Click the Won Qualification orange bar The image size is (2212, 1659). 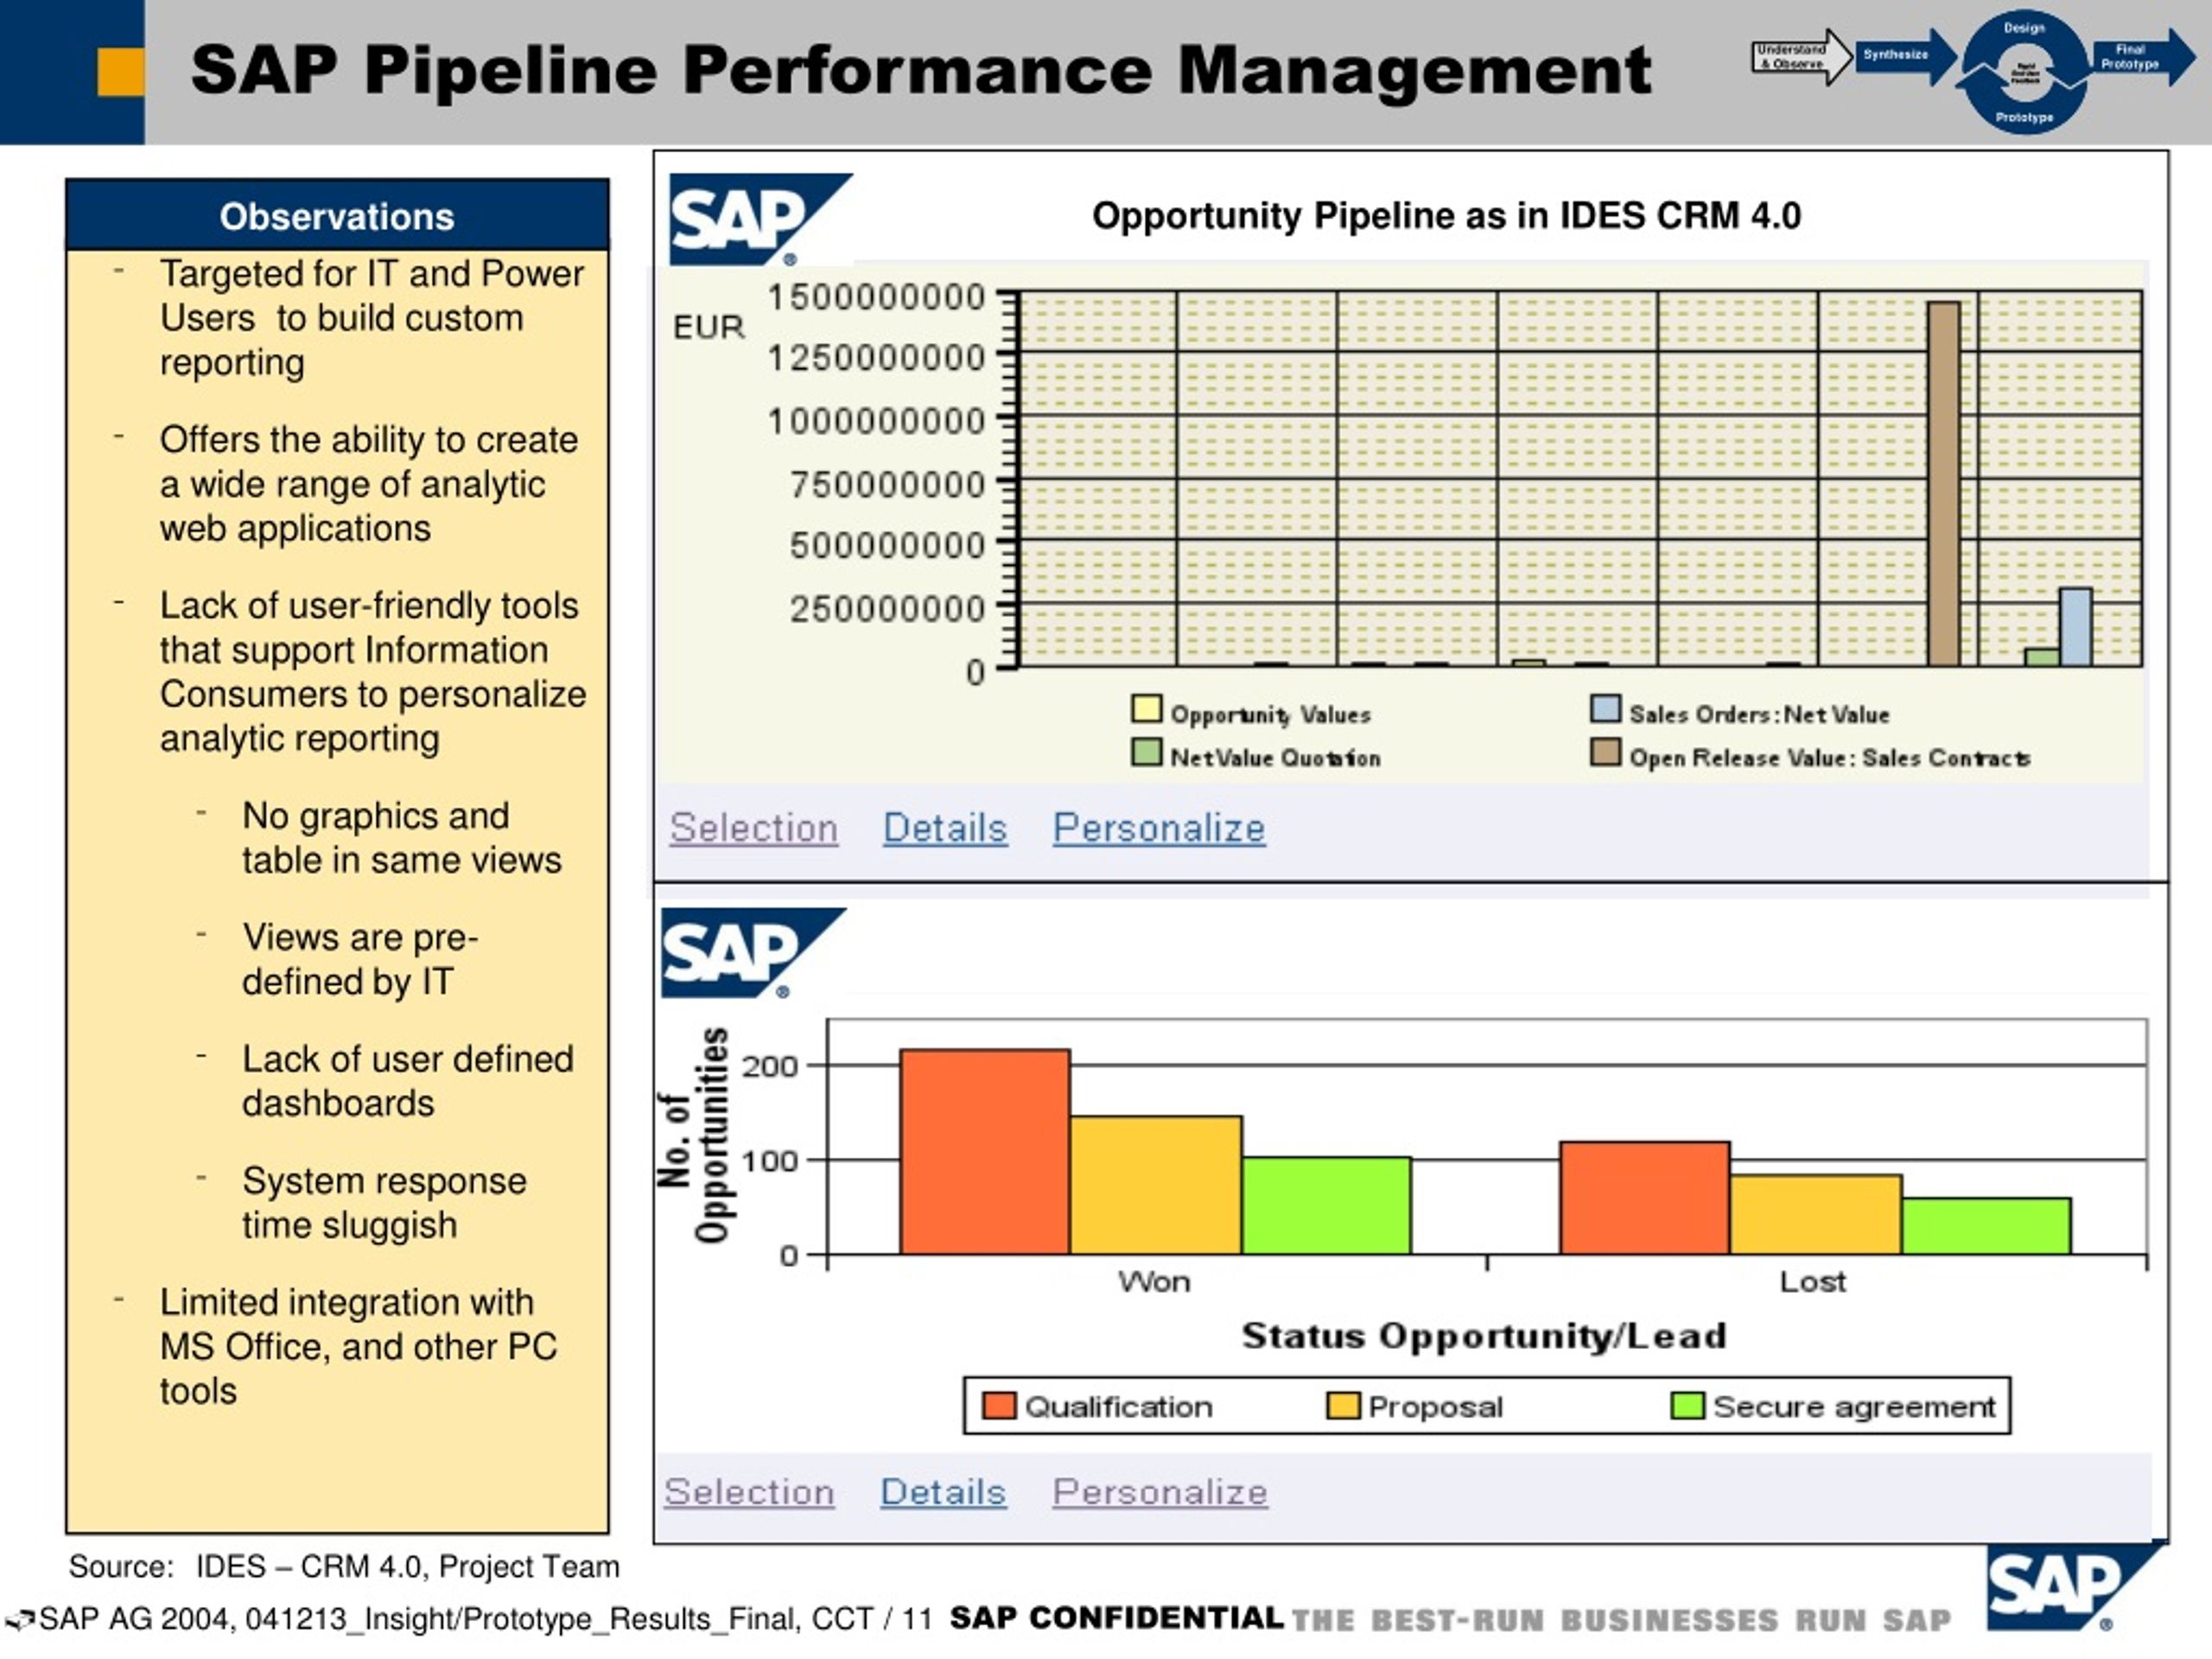985,1151
